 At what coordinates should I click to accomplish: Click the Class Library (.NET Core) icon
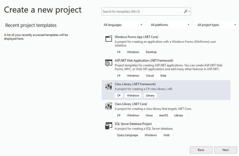pyautogui.click(x=109, y=106)
